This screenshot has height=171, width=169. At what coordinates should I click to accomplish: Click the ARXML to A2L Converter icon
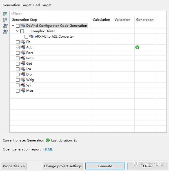tap(32, 37)
